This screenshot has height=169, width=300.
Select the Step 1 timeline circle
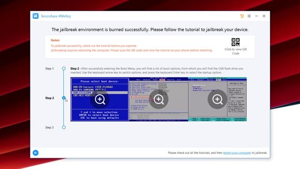coord(64,69)
